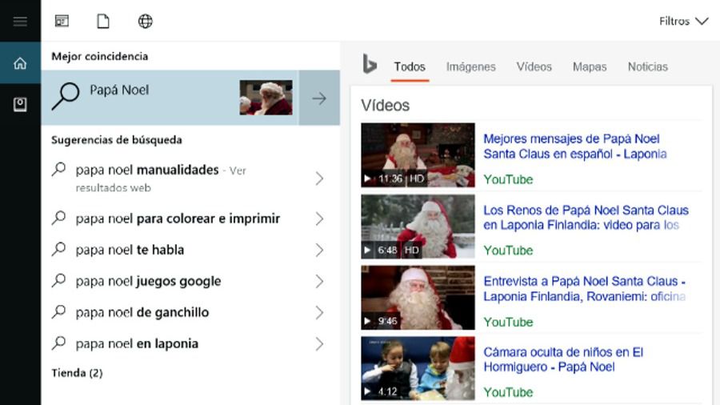The height and width of the screenshot is (405, 720).
Task: Play the Entrevista a Papá Noel video thumbnail
Action: (x=418, y=298)
